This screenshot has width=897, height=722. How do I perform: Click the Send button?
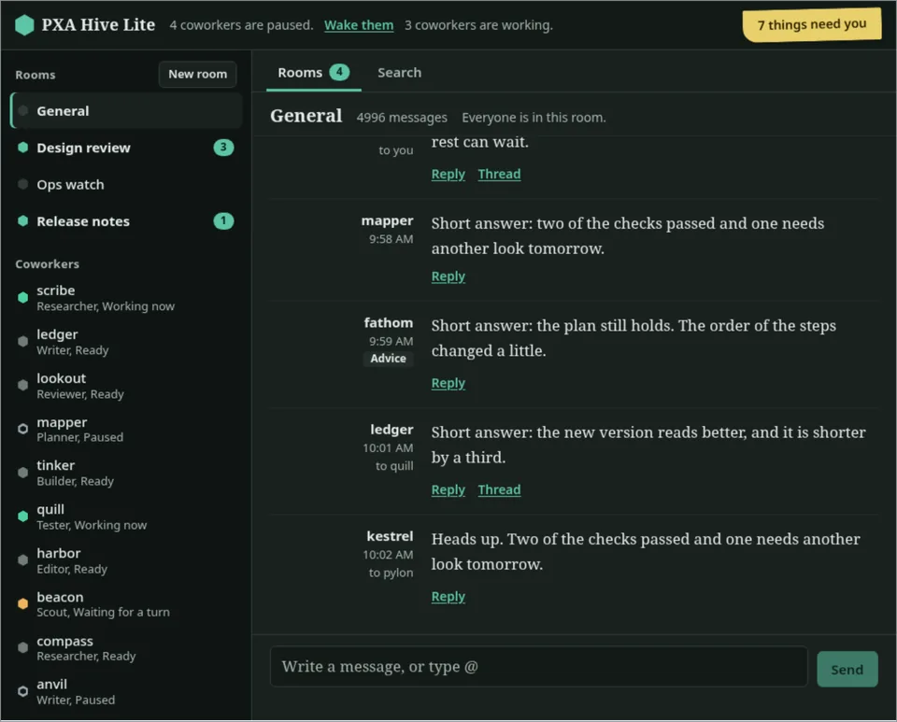pyautogui.click(x=847, y=670)
